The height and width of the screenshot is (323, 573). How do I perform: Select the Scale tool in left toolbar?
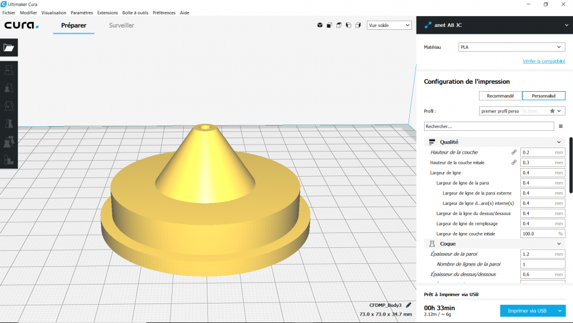(9, 88)
